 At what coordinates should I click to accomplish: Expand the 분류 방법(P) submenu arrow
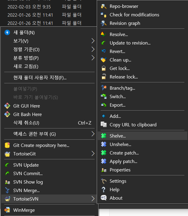click(93, 58)
